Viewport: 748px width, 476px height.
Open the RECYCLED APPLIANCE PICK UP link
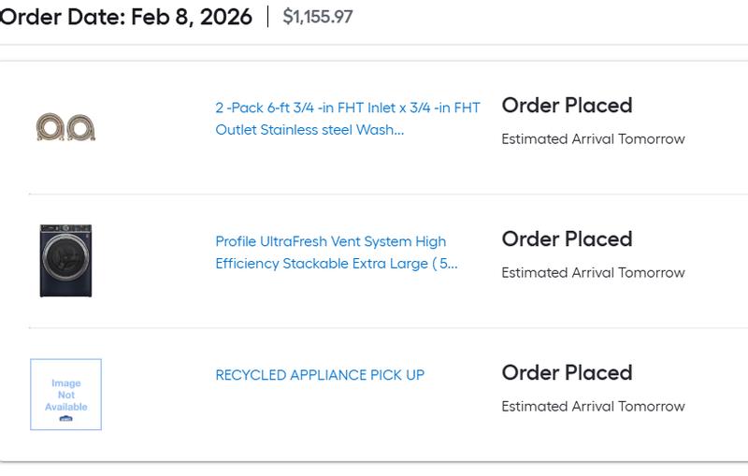pos(320,375)
